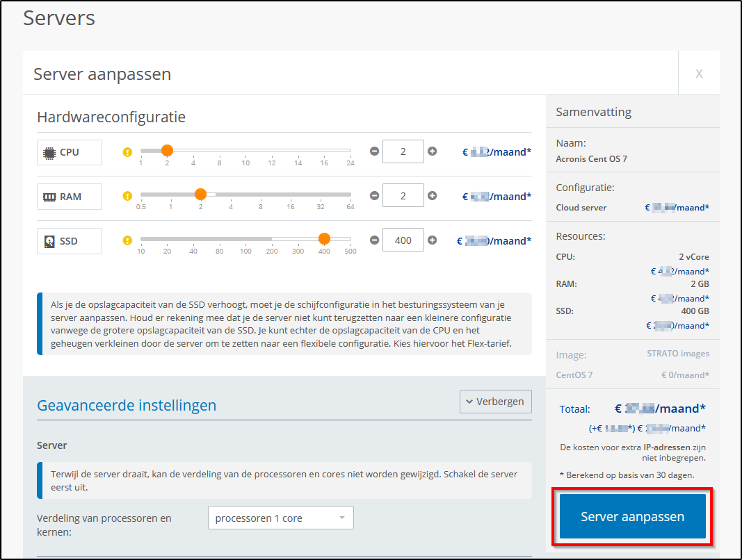The image size is (742, 560).
Task: Click the CPU warning info icon
Action: [x=127, y=152]
